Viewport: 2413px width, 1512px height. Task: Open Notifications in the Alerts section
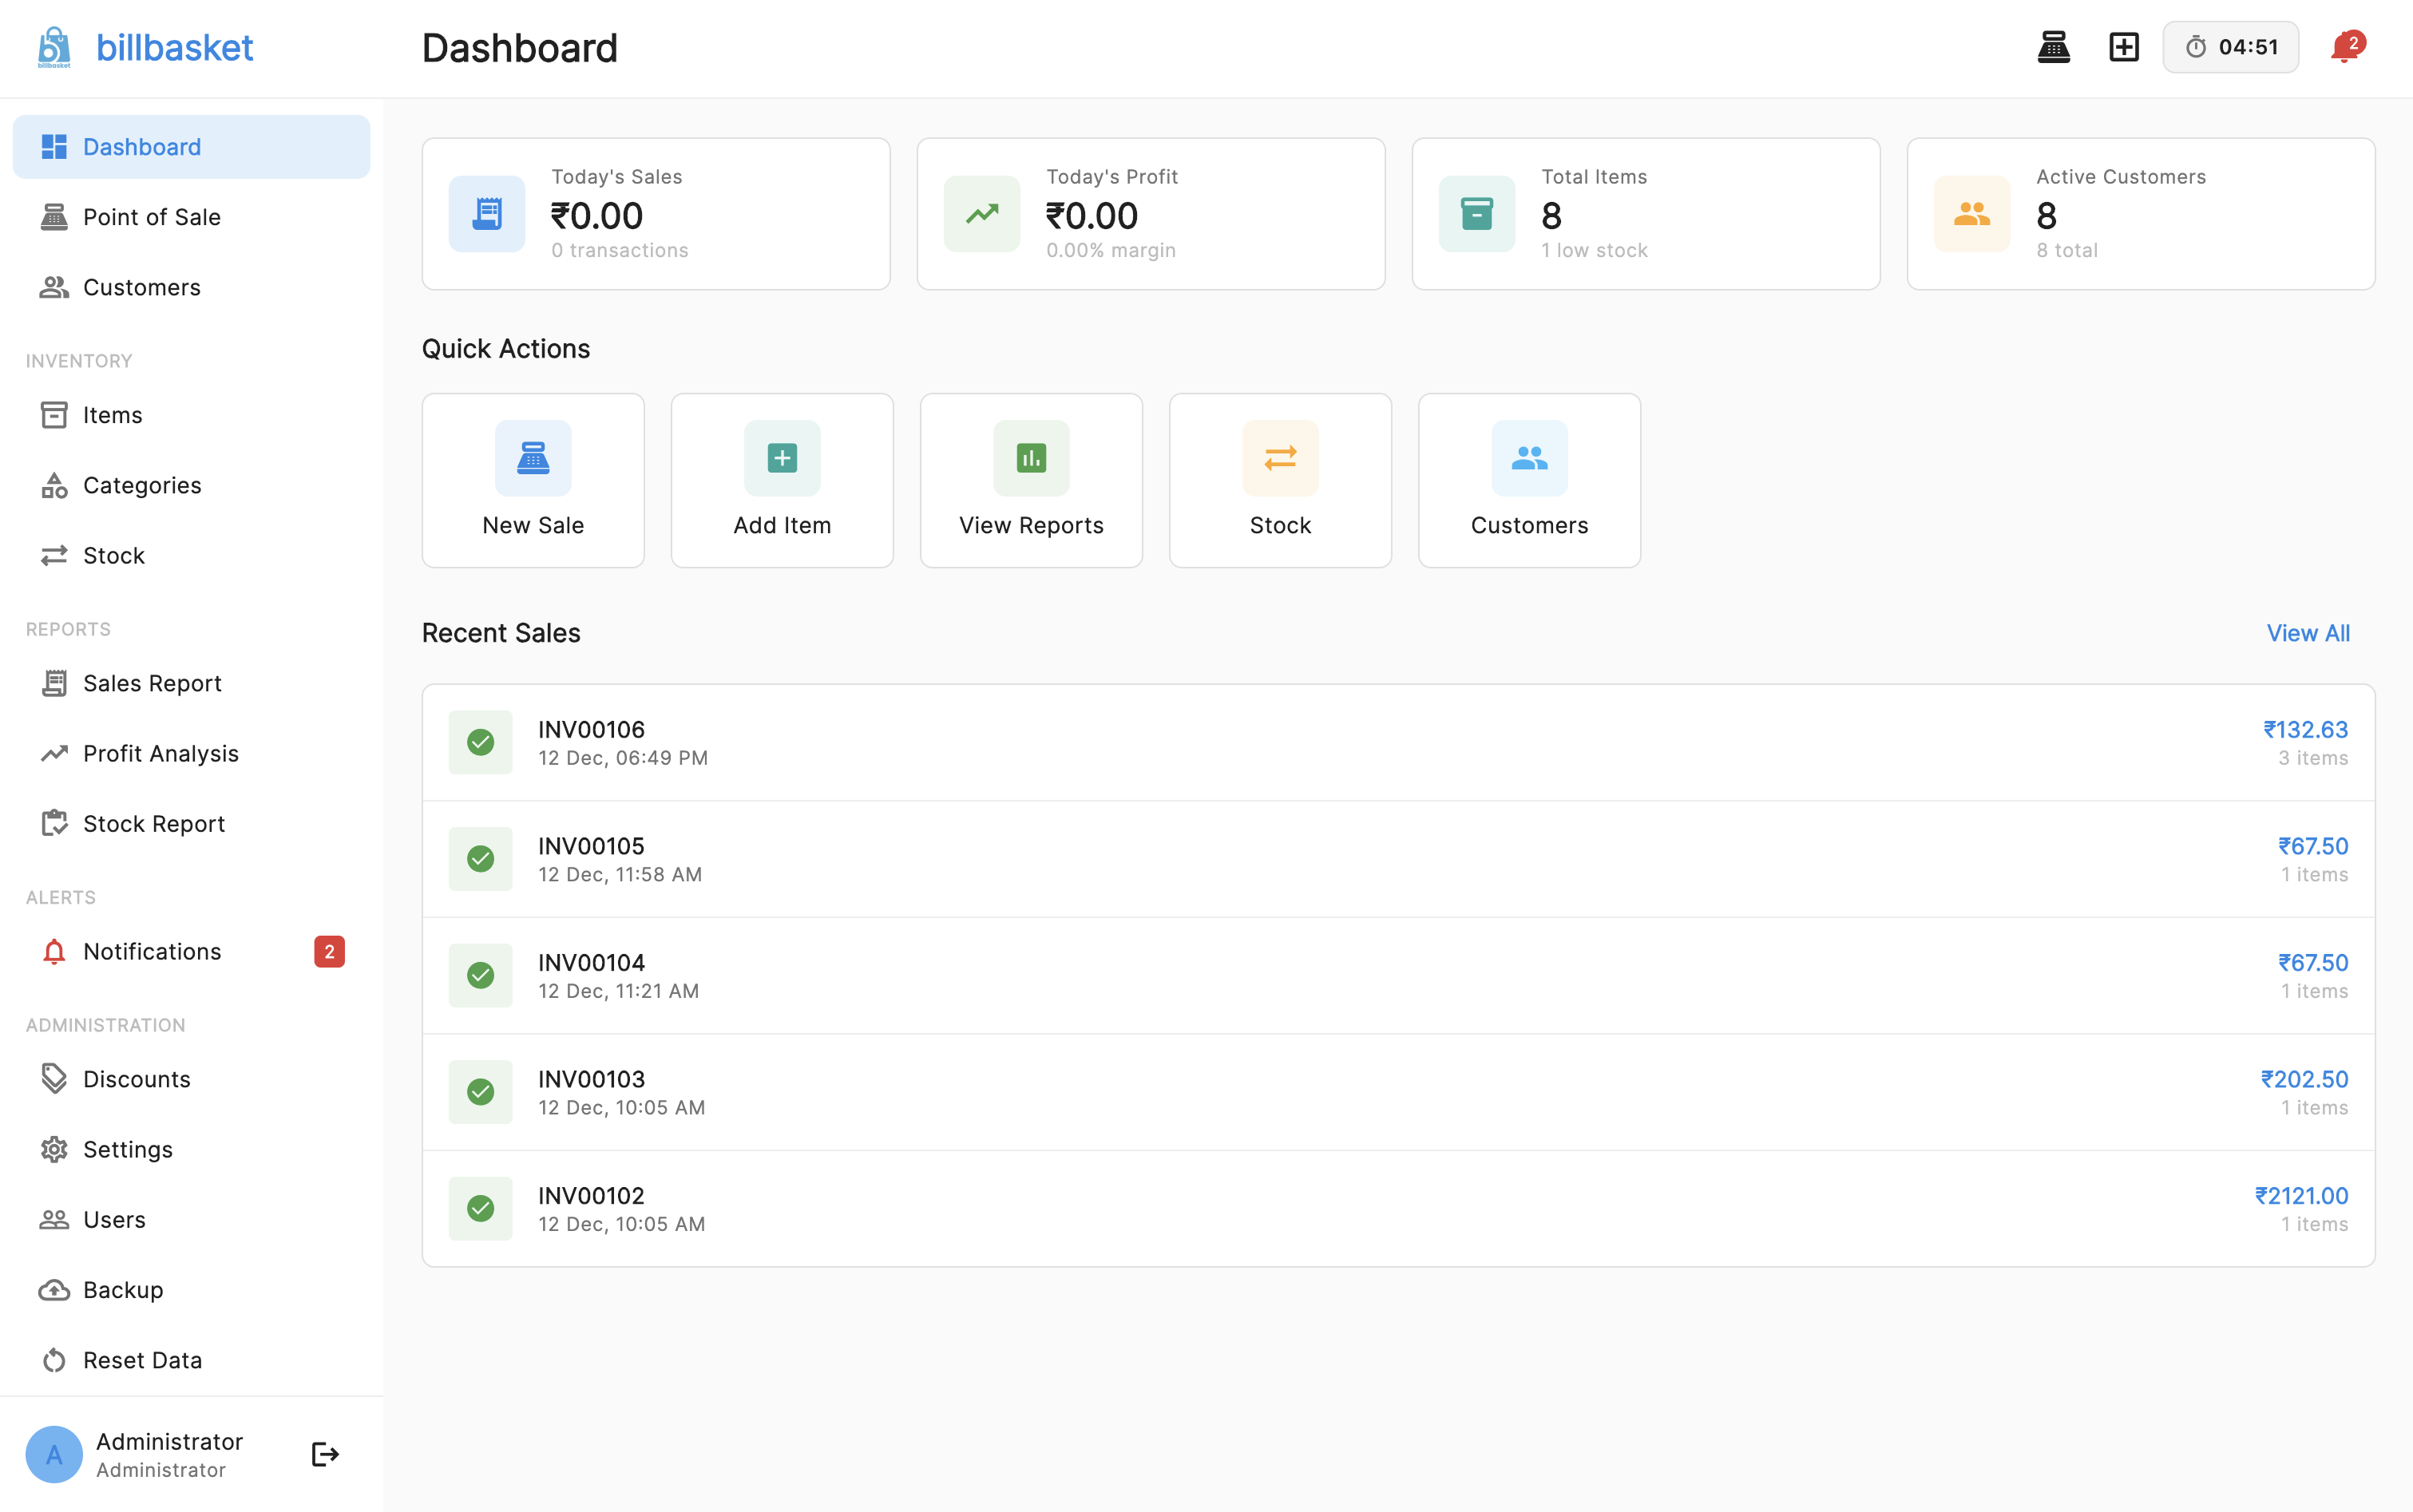(x=151, y=951)
